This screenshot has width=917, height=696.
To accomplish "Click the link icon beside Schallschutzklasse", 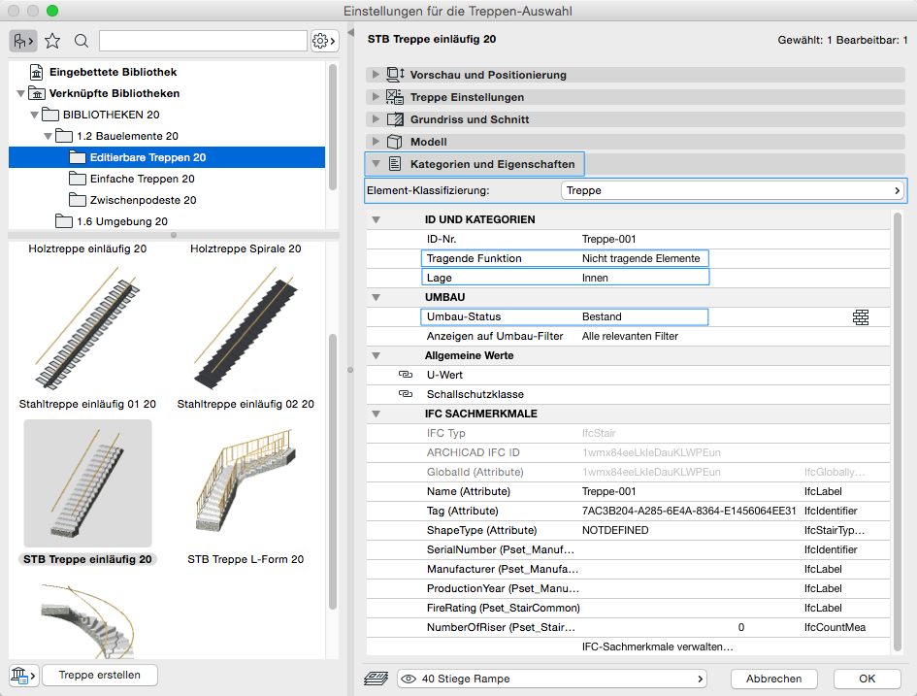I will pos(406,394).
